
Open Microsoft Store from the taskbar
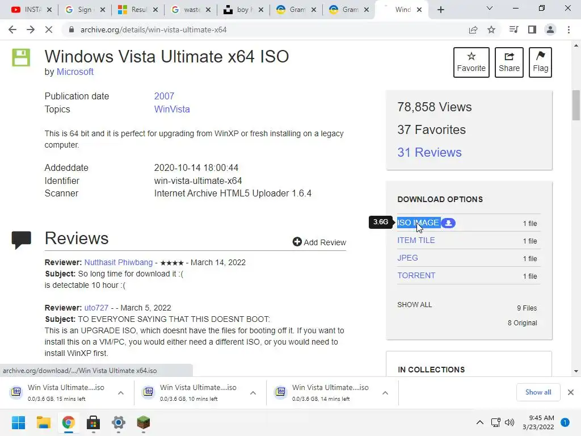94,422
